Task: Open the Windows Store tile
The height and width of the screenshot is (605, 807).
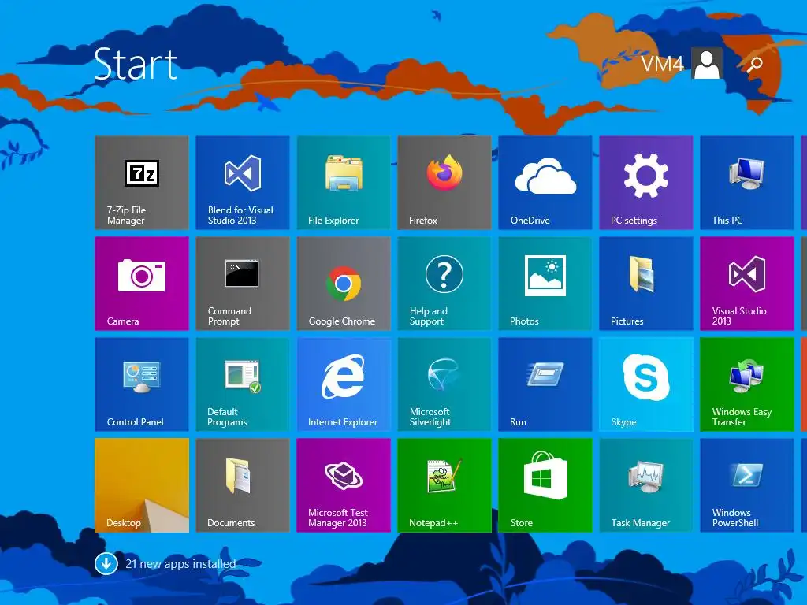Action: pyautogui.click(x=545, y=485)
